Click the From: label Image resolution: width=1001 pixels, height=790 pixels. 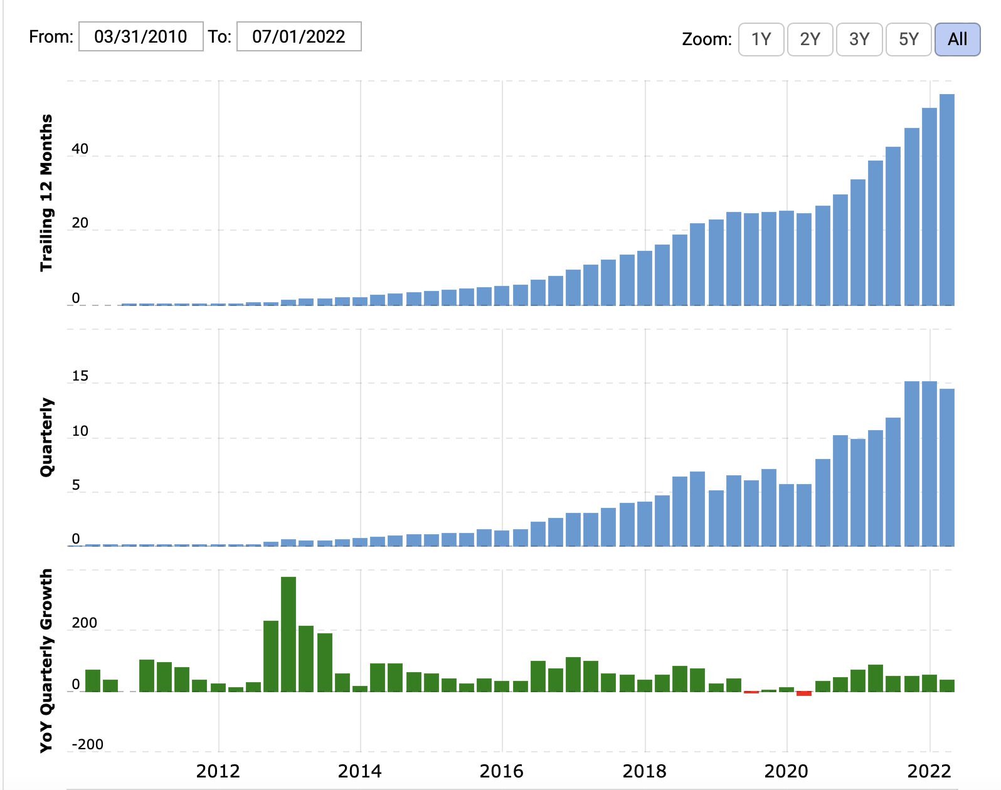[x=51, y=36]
